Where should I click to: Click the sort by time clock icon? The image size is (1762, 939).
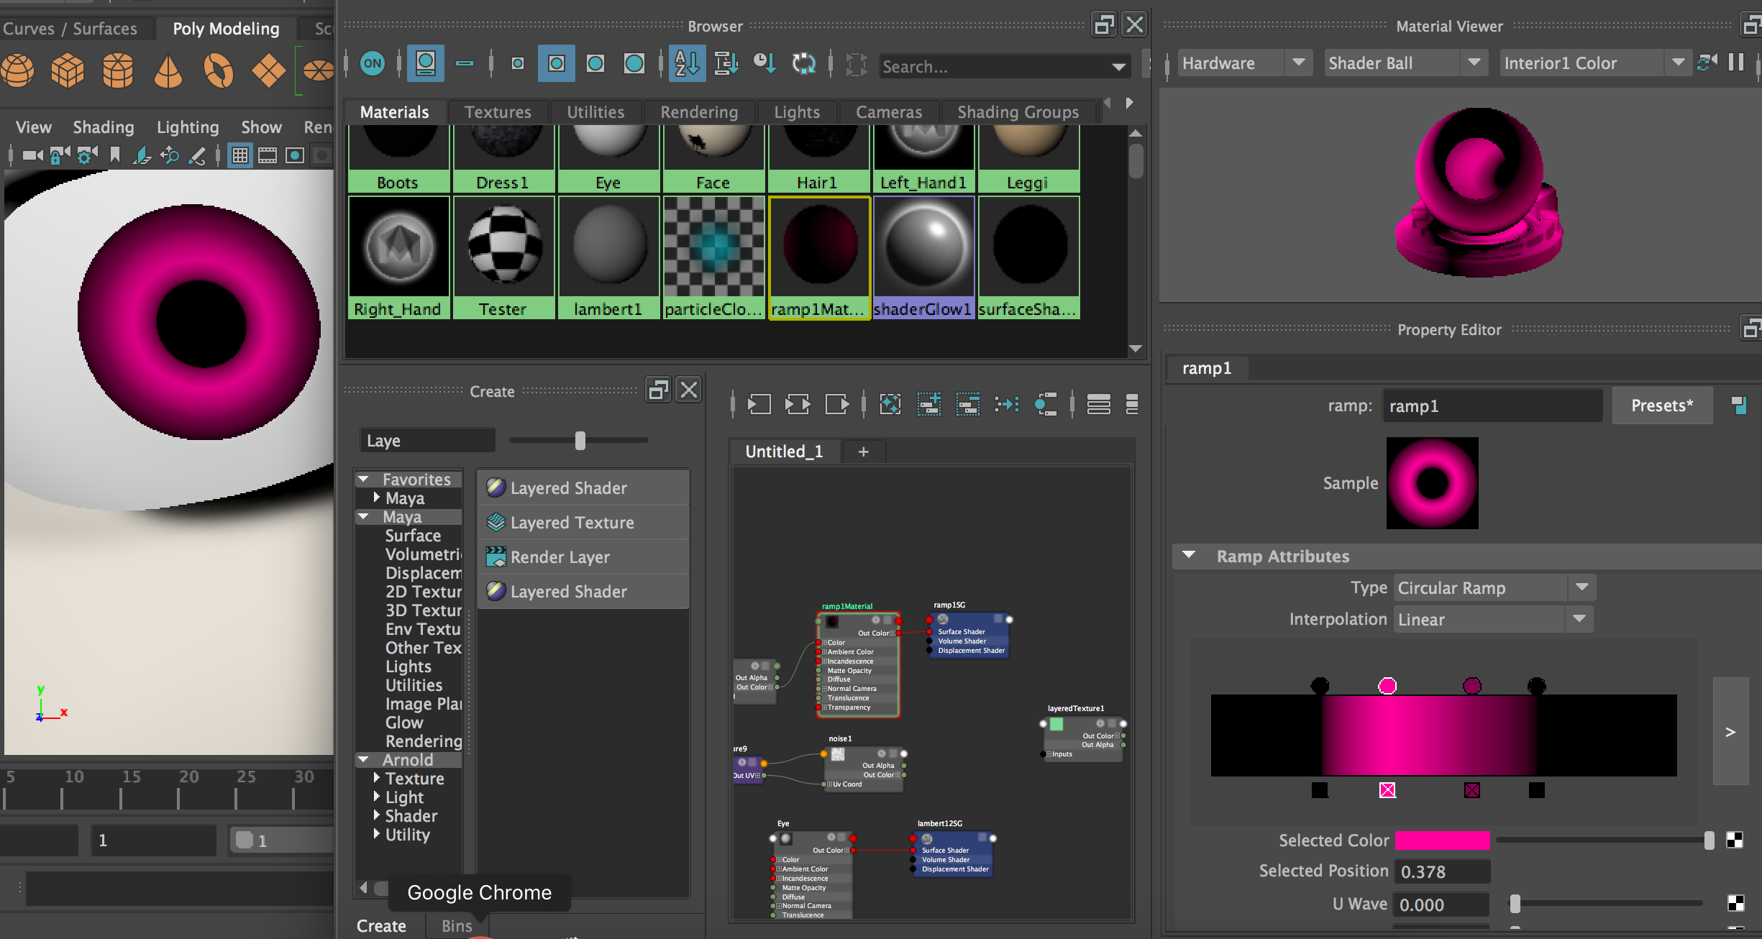(764, 63)
